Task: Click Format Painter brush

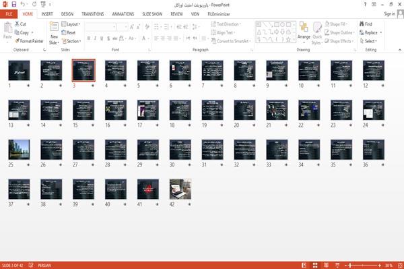Action: point(29,41)
